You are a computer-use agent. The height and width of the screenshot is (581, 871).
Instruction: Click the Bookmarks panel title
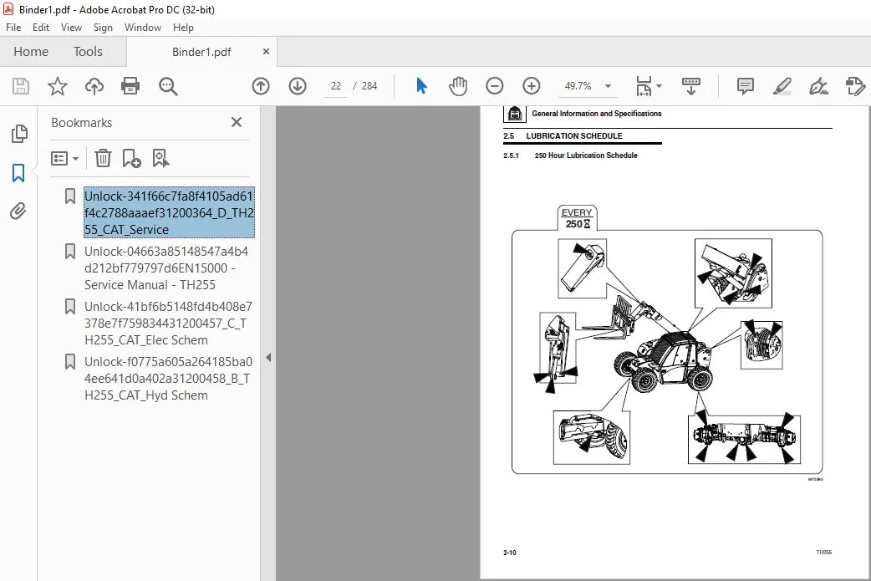coord(82,123)
